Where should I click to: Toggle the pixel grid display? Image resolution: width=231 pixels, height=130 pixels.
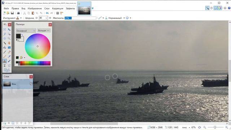pos(58,13)
